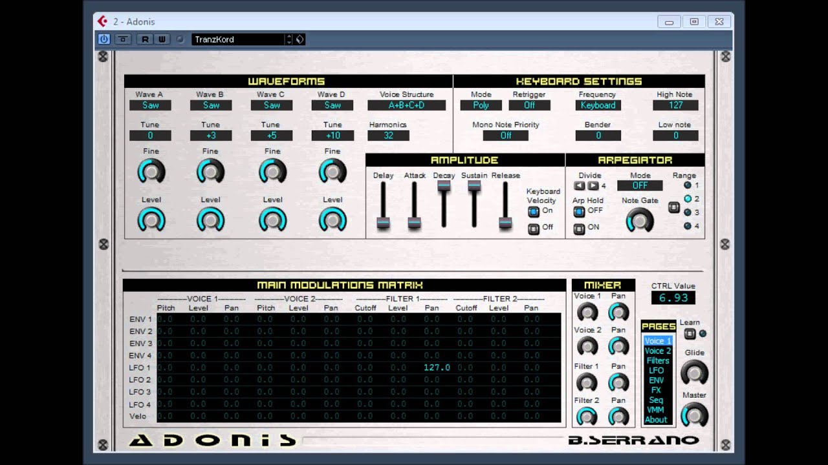Click the Wave C Fine knob
The image size is (828, 465).
coord(272,171)
